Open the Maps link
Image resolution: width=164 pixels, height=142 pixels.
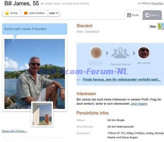(x=153, y=26)
